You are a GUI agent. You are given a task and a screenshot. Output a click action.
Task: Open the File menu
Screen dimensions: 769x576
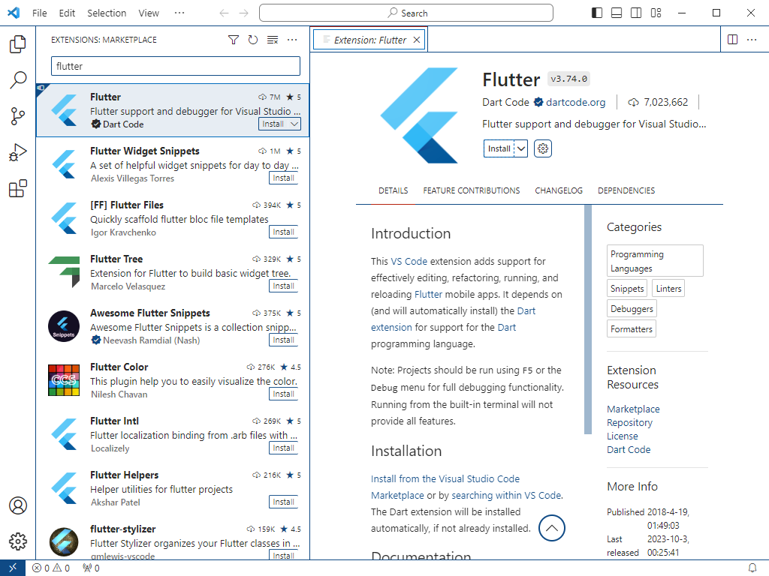tap(40, 13)
